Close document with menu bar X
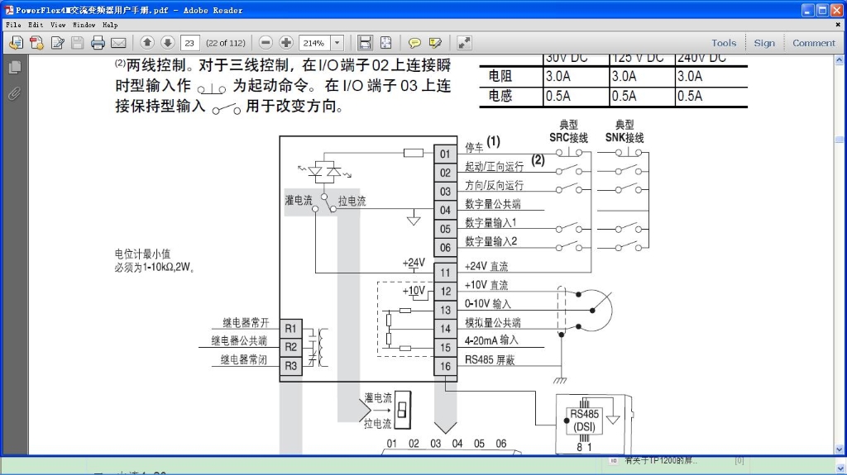Viewport: 847px width, 475px height. click(x=839, y=25)
